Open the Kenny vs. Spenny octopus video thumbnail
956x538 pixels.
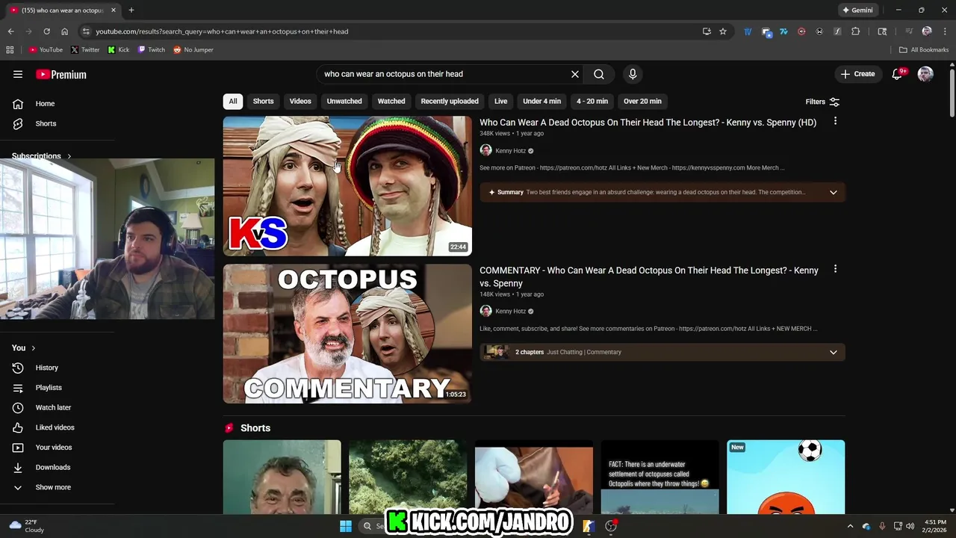(347, 186)
